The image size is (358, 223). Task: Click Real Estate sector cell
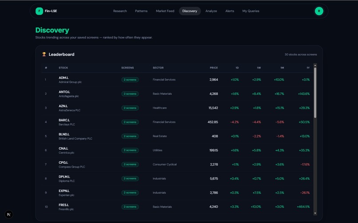tap(159, 136)
